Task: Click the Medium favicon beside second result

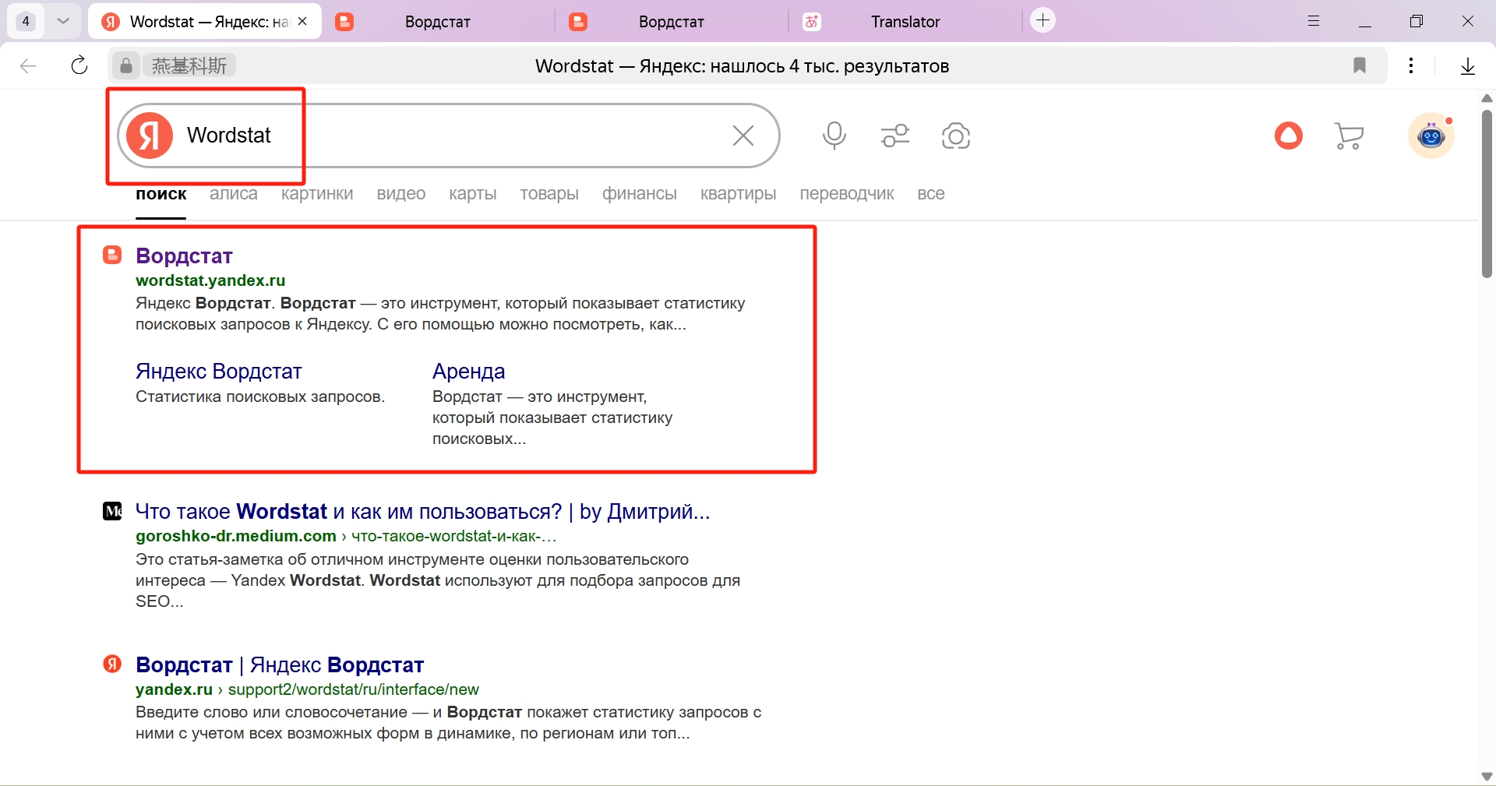Action: 112,511
